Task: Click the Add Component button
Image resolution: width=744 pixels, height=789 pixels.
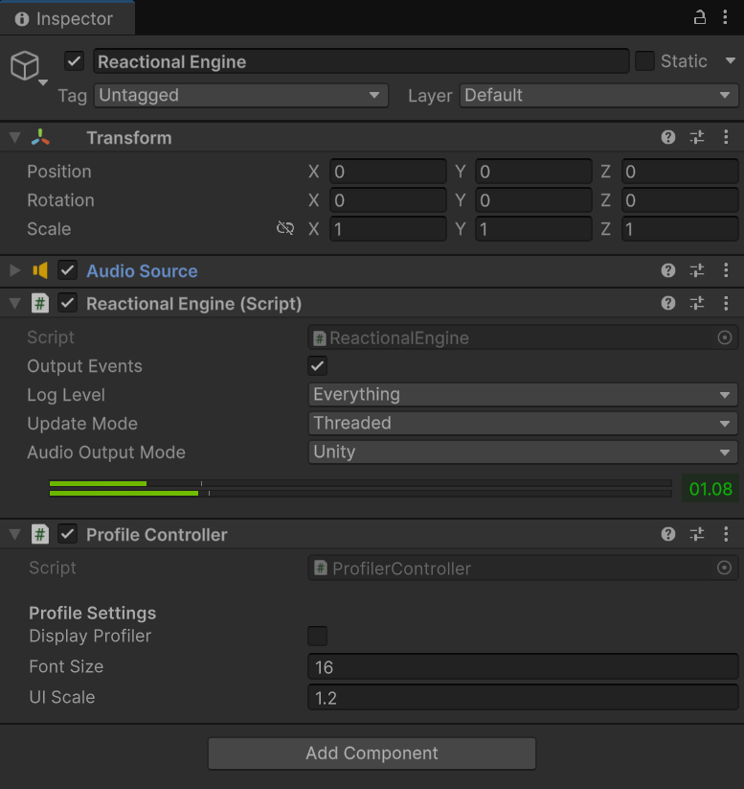Action: pos(372,754)
